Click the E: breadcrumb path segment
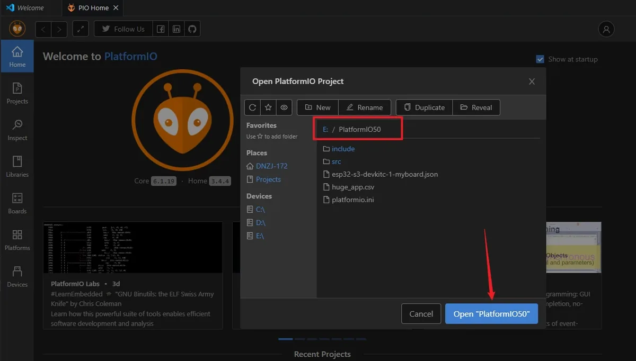The height and width of the screenshot is (361, 636). click(x=325, y=129)
